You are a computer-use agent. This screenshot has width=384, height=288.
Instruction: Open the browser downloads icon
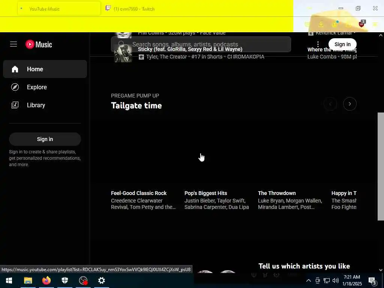click(x=321, y=24)
